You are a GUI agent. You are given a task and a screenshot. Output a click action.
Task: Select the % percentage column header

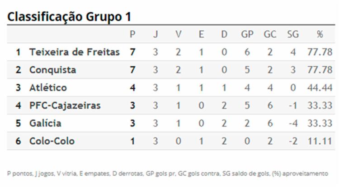(x=320, y=34)
